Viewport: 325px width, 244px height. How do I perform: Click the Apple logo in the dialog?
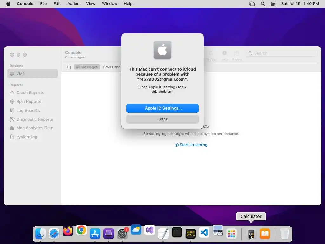coord(162,50)
